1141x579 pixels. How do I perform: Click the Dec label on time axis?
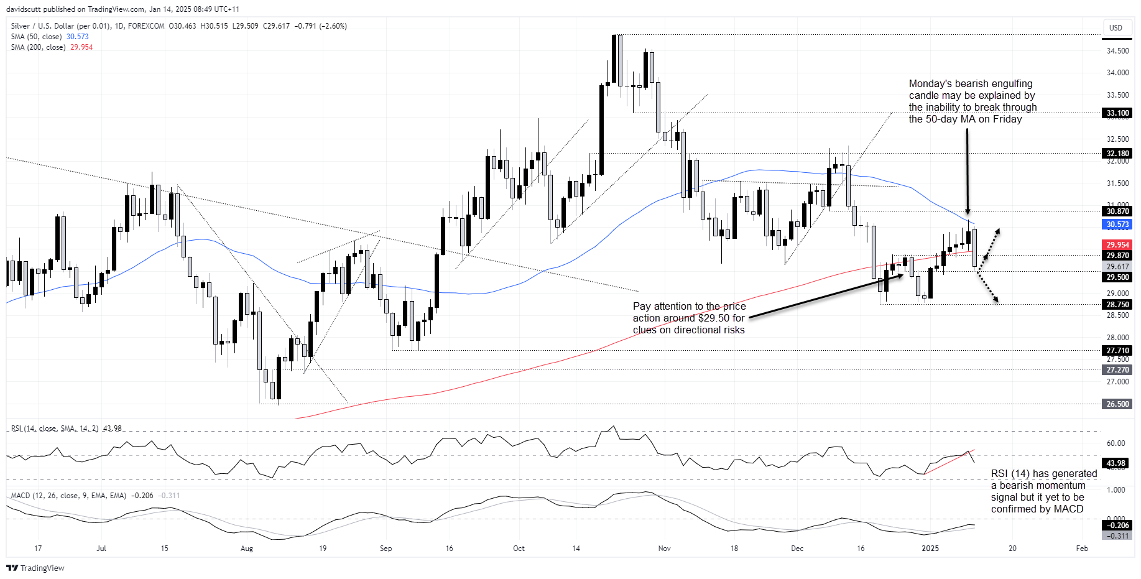coord(797,549)
